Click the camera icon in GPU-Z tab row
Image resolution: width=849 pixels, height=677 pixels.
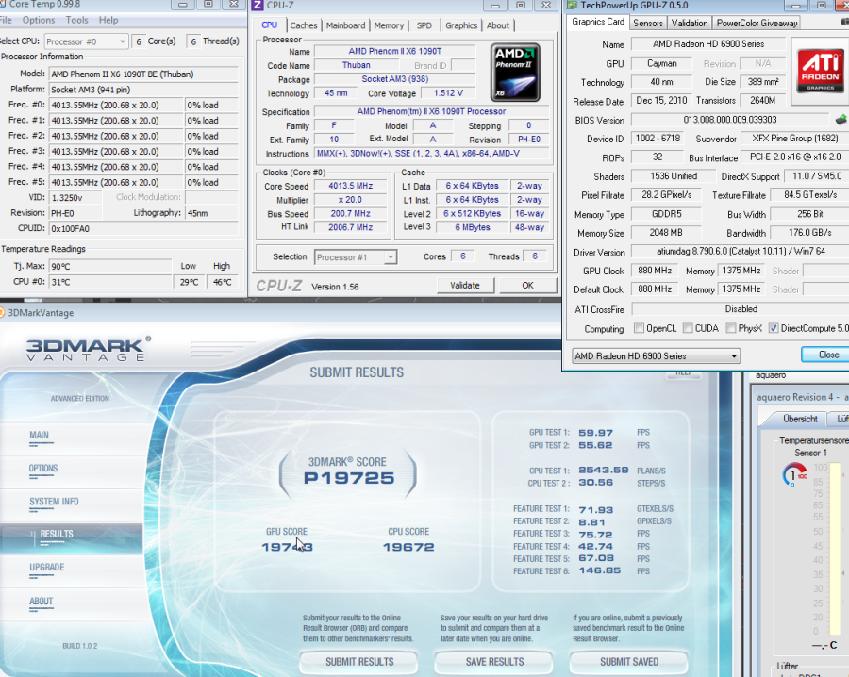pyautogui.click(x=844, y=23)
